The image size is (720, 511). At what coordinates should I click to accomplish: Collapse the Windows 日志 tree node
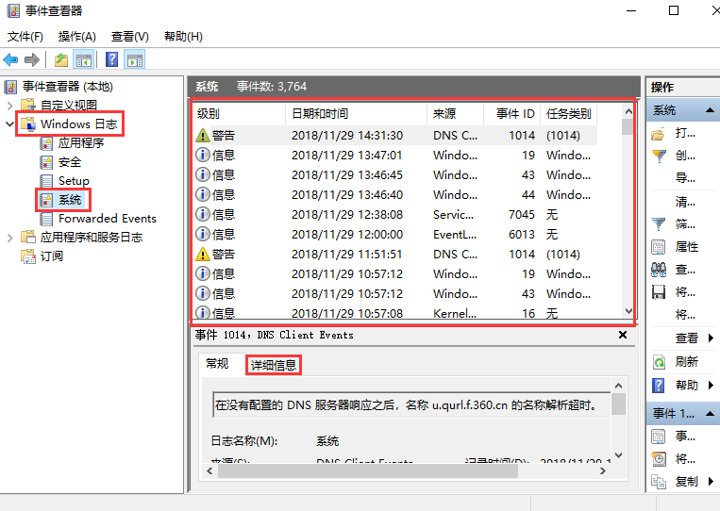click(x=10, y=124)
